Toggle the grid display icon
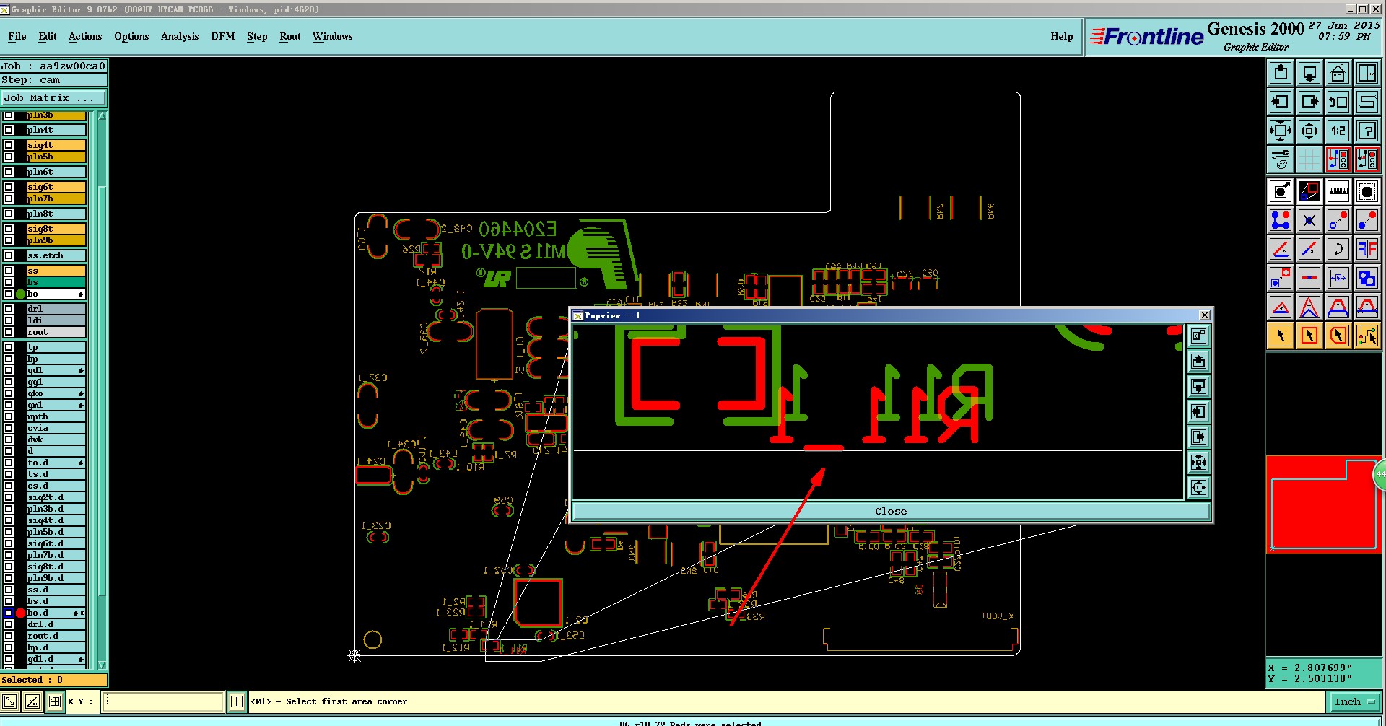This screenshot has height=726, width=1386. 1309,159
